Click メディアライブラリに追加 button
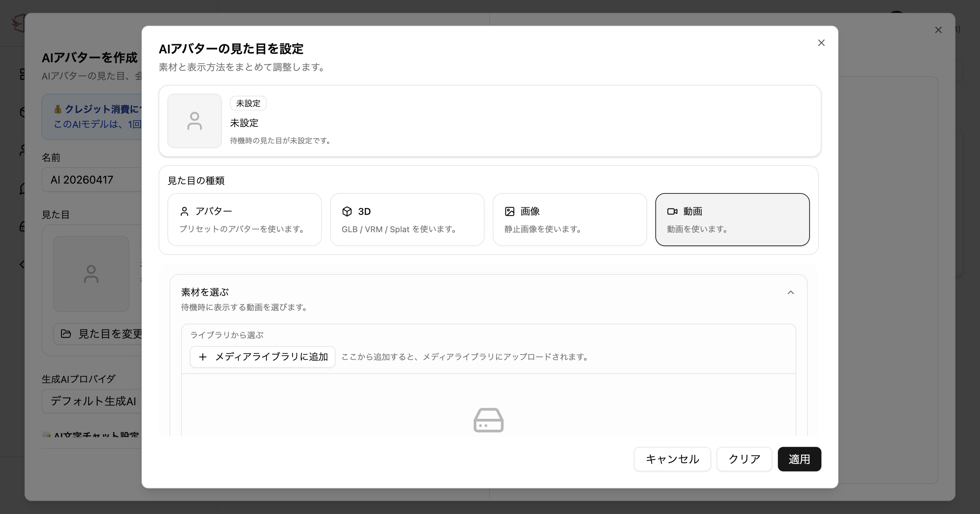Image resolution: width=980 pixels, height=514 pixels. [x=262, y=357]
